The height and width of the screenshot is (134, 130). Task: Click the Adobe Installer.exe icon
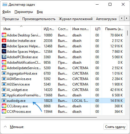pos(4,40)
